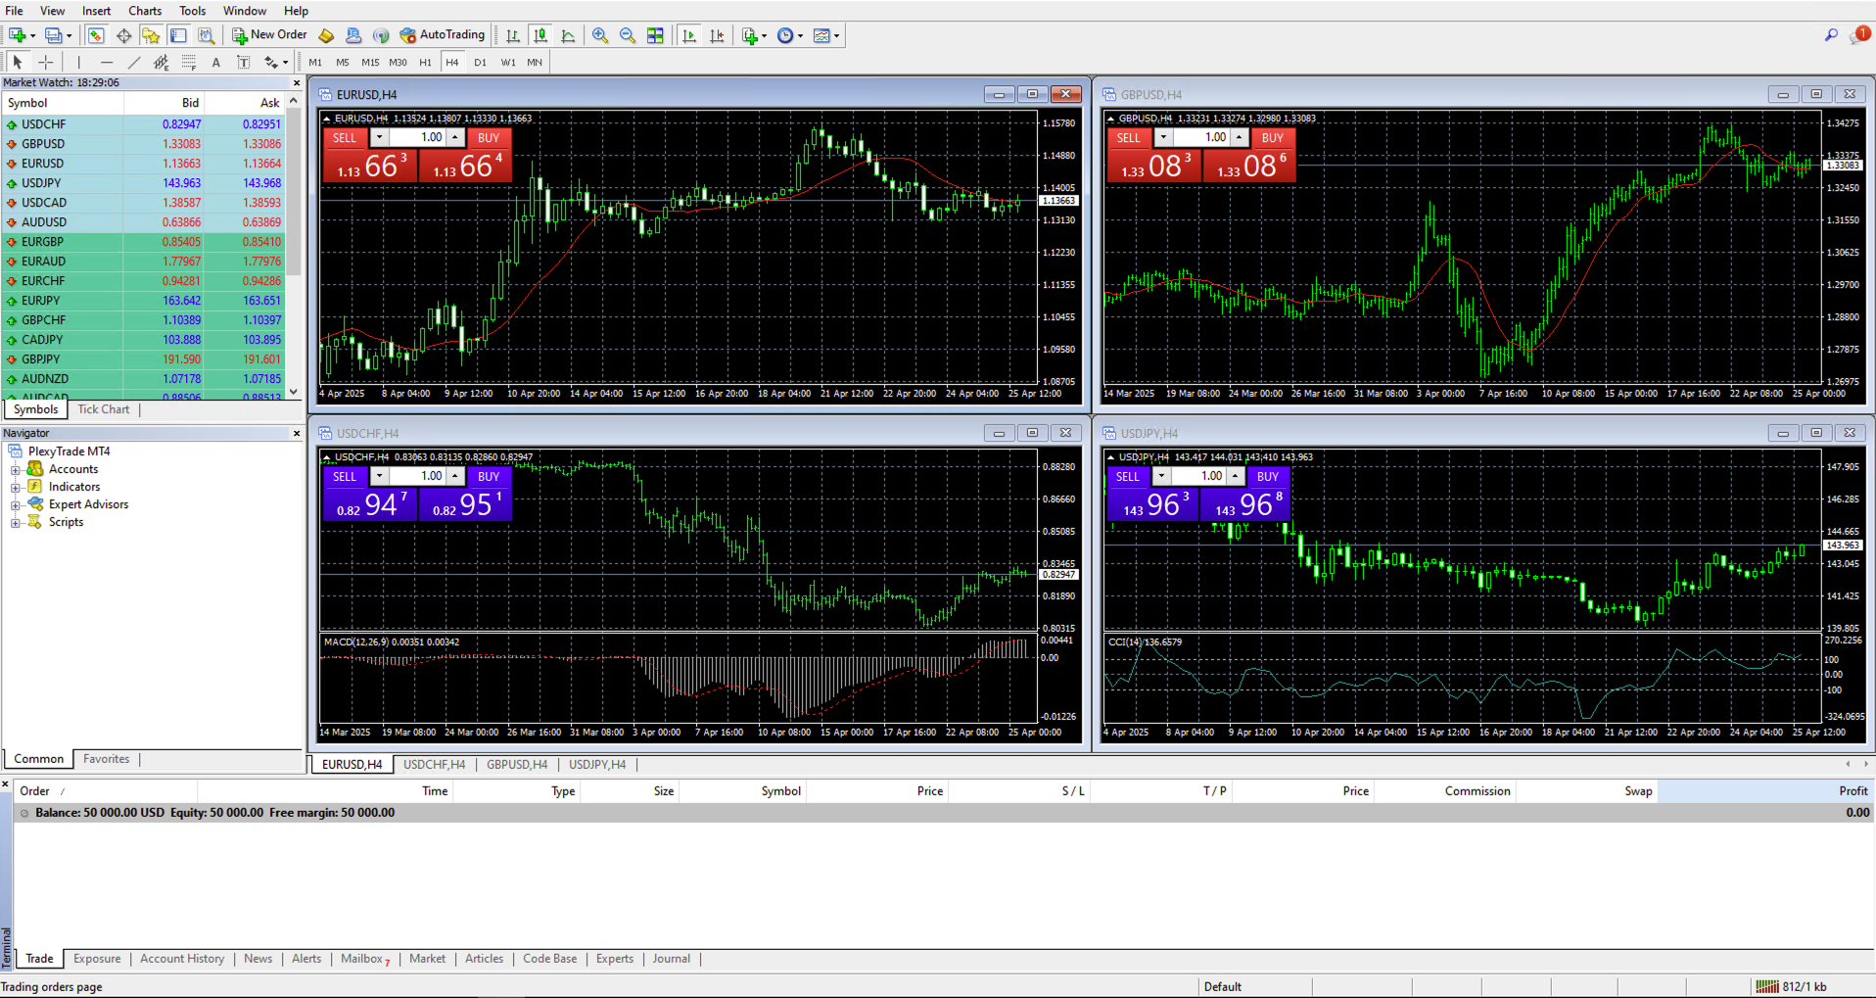Switch chart to candlesticks icon
1876x998 pixels.
[540, 35]
